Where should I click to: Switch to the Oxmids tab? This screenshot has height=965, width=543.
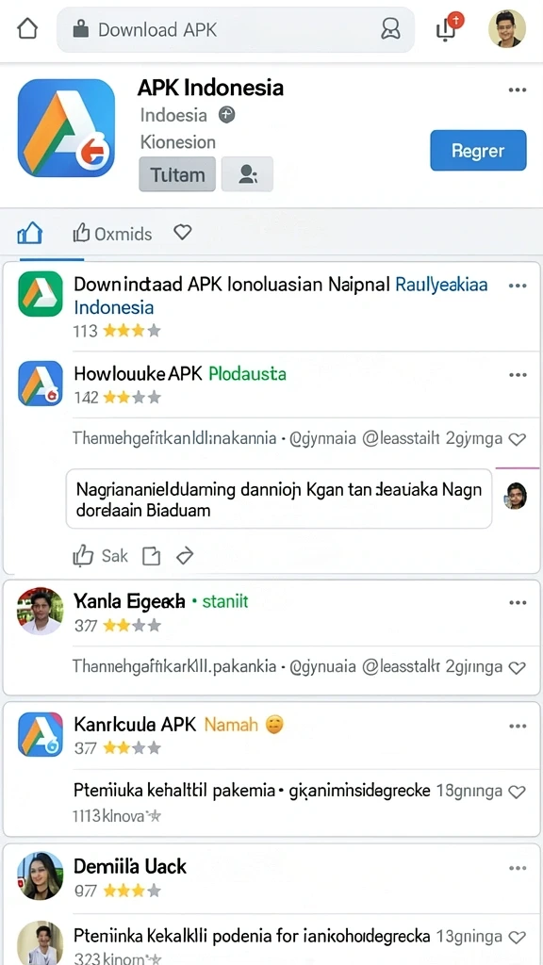coord(112,234)
